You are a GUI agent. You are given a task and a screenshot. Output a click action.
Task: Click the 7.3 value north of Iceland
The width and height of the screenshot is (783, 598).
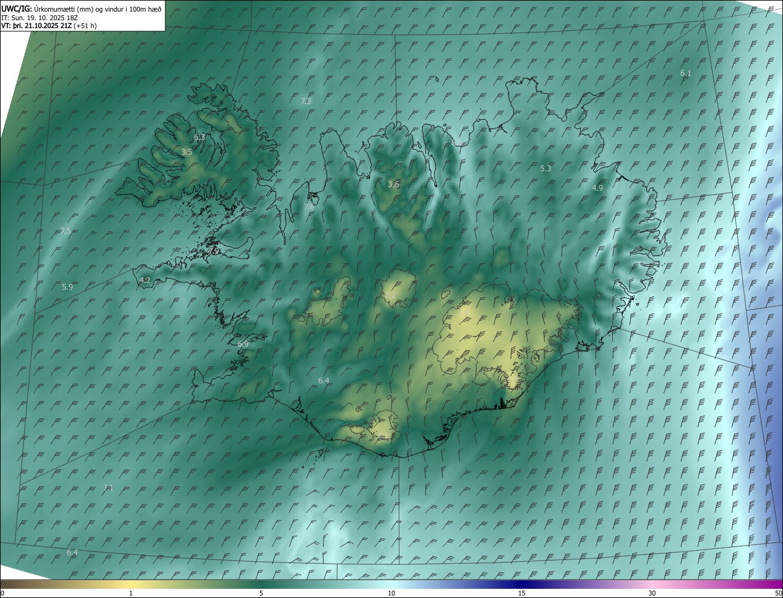point(306,102)
